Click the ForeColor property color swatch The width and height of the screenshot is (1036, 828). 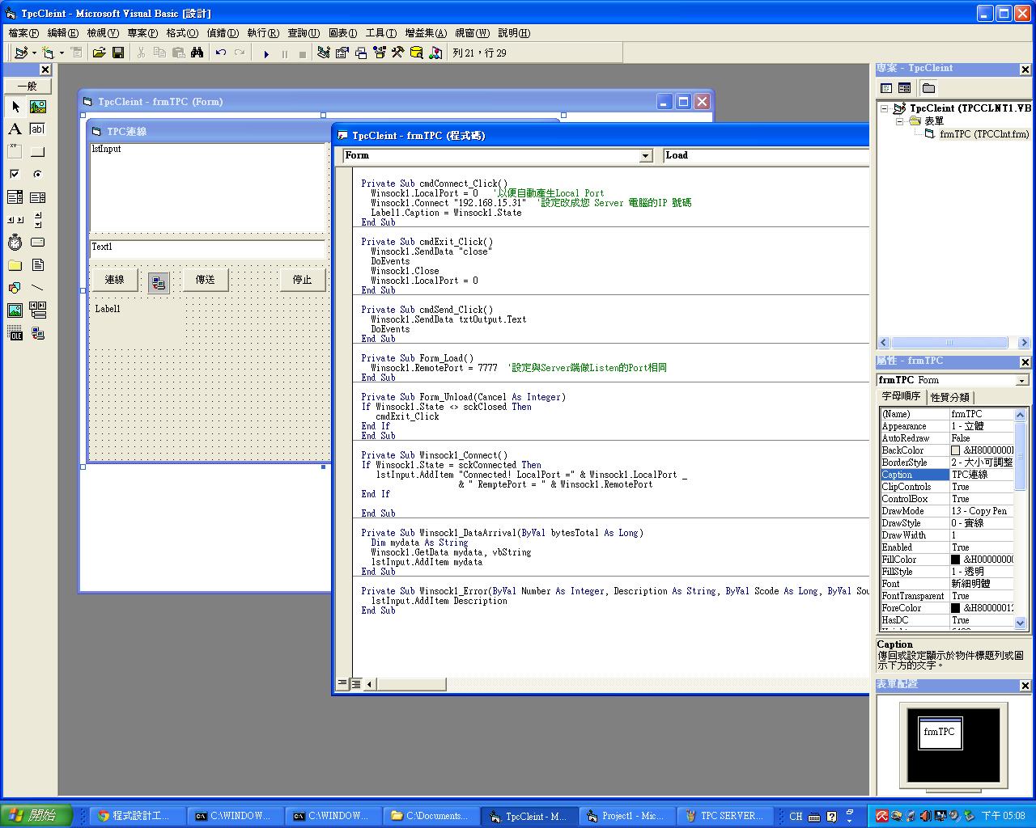coord(955,608)
